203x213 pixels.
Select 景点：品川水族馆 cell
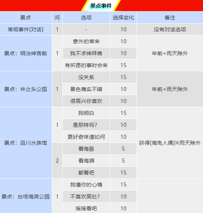26,143
